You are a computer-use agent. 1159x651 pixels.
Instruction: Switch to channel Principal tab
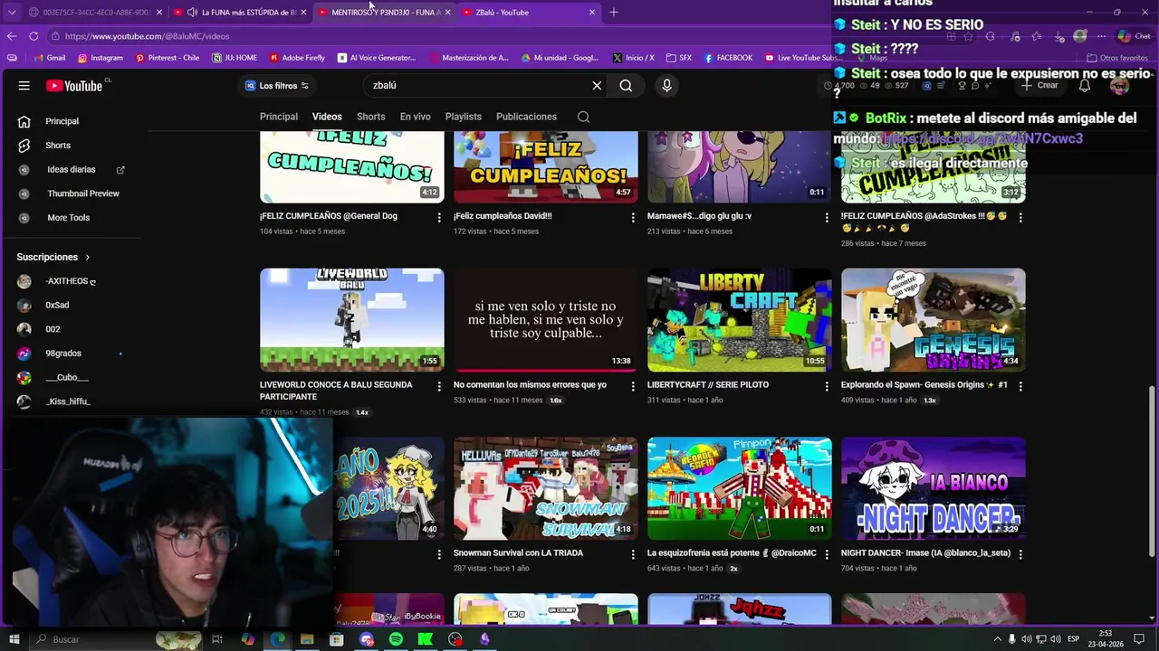[x=279, y=117]
